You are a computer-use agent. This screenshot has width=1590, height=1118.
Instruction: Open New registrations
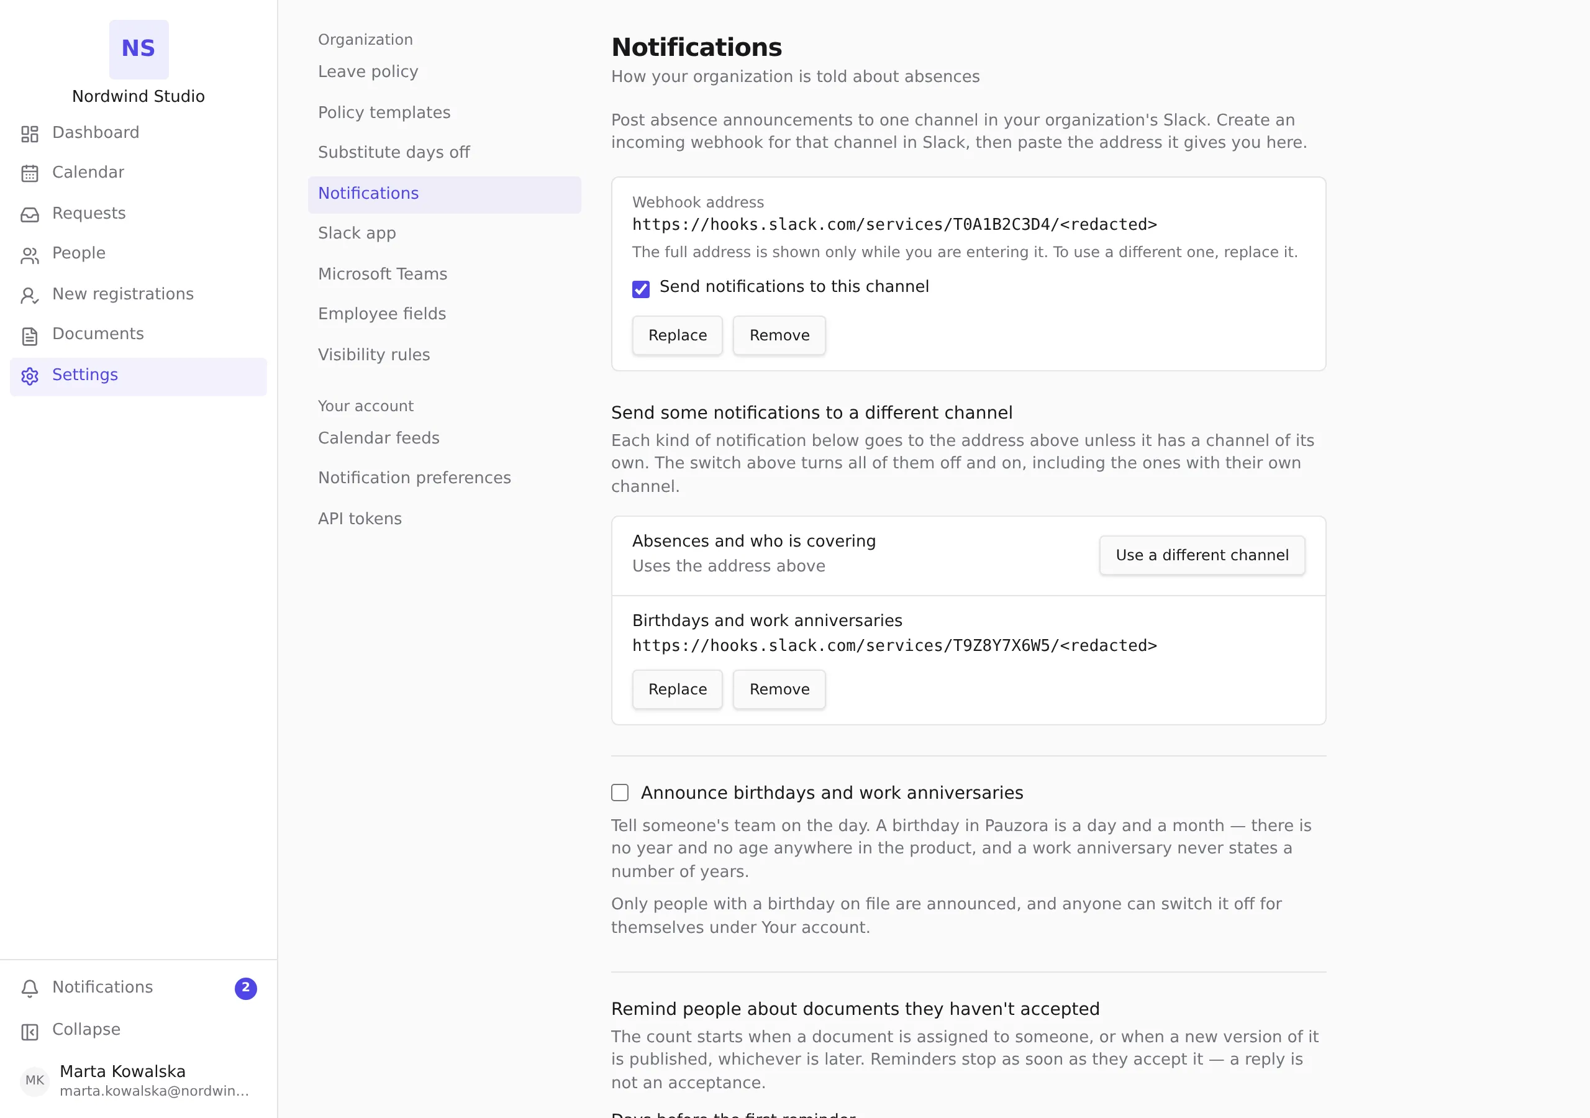coord(139,294)
